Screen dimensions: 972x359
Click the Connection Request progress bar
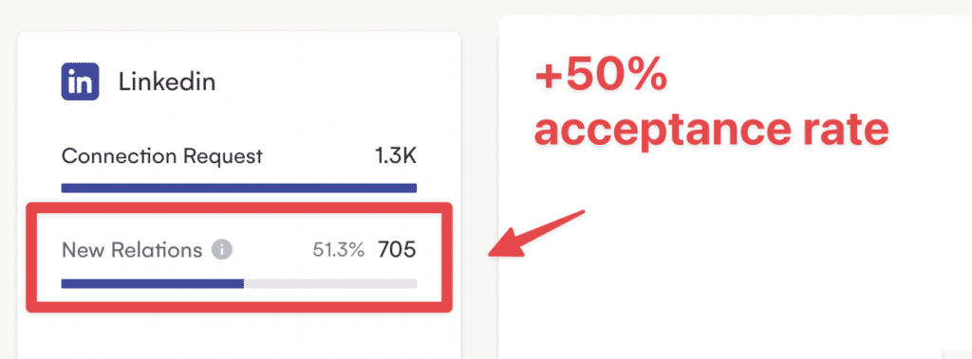[238, 188]
